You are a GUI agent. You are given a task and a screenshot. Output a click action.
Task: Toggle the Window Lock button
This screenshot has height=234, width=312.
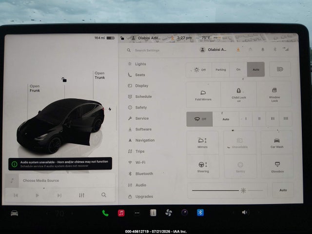pyautogui.click(x=274, y=95)
